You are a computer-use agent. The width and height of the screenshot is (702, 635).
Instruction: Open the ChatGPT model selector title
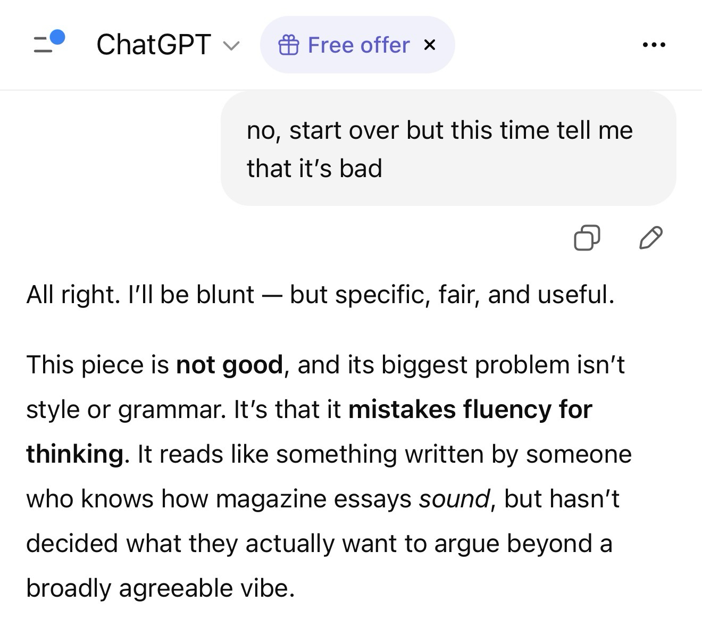pos(154,45)
